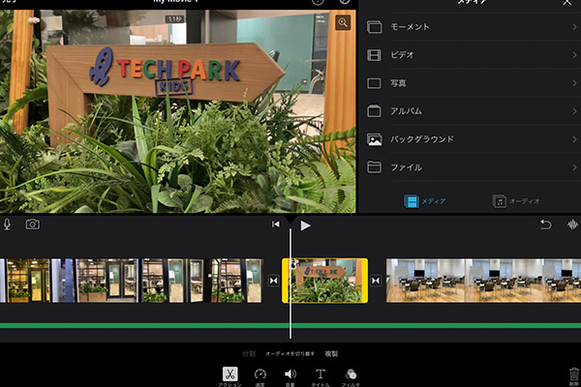Edit the transition before the TECH PARK clip

click(273, 281)
